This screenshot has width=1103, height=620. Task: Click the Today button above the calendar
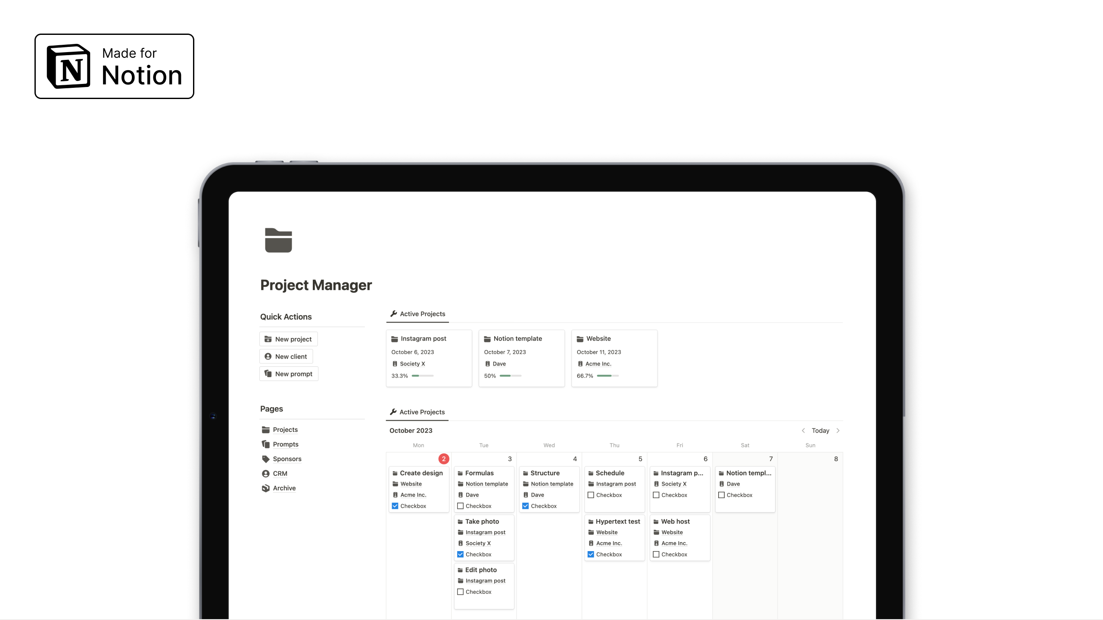(820, 430)
